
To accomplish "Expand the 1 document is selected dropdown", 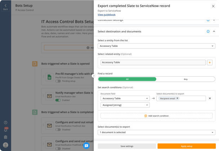I will point(156,132).
